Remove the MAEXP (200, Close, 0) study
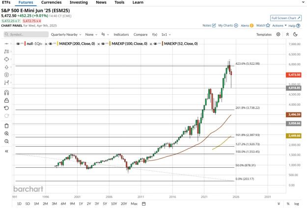Image resolution: width=307 pixels, height=210 pixels. pos(98,44)
